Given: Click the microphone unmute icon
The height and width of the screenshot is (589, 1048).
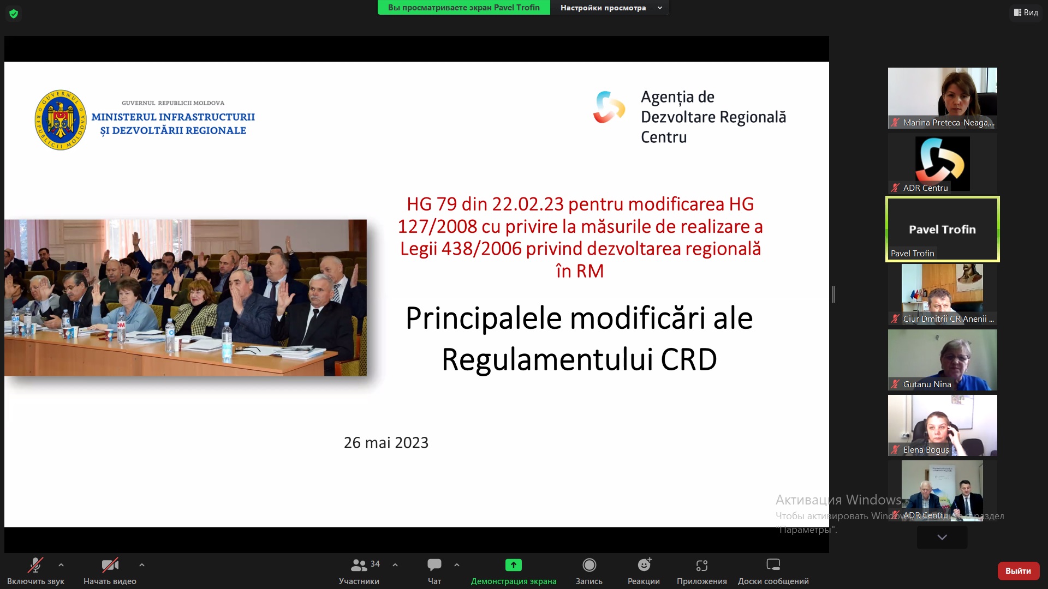Looking at the screenshot, I should click(x=35, y=565).
